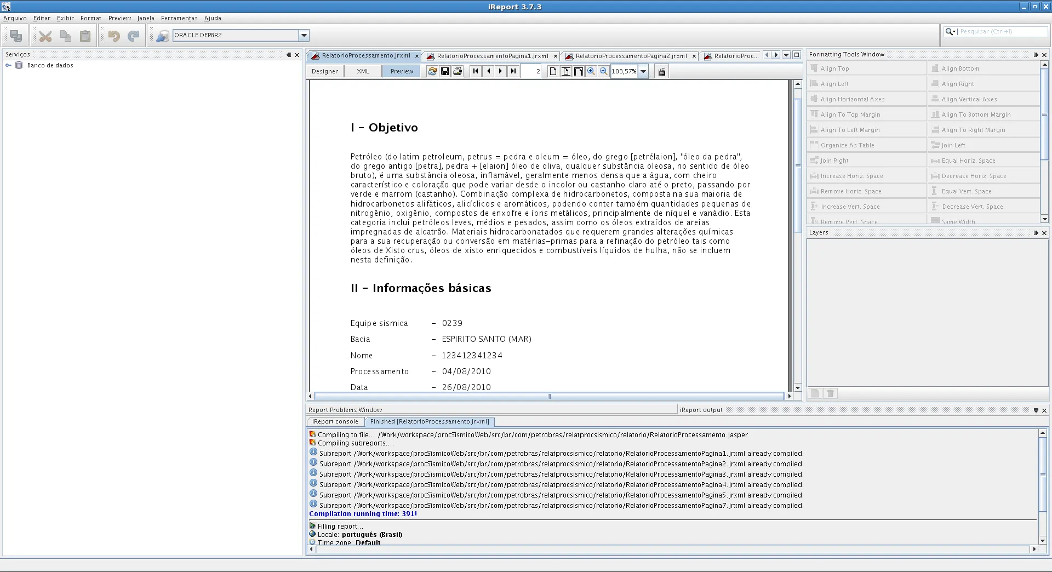The width and height of the screenshot is (1052, 572).
Task: Click the Redo arrow icon
Action: pyautogui.click(x=134, y=36)
